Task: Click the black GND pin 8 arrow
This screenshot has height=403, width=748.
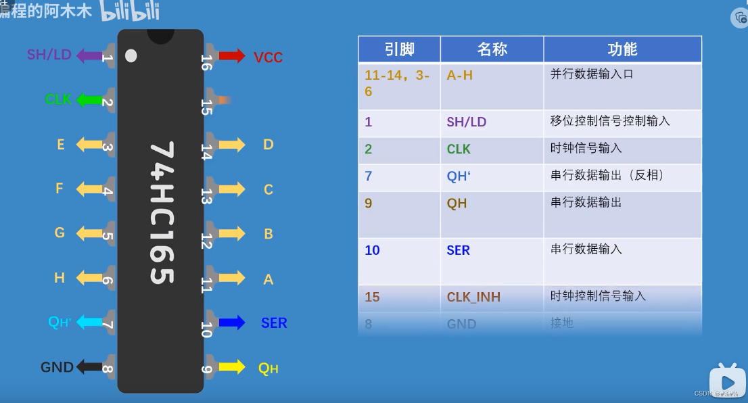Action: [x=89, y=366]
